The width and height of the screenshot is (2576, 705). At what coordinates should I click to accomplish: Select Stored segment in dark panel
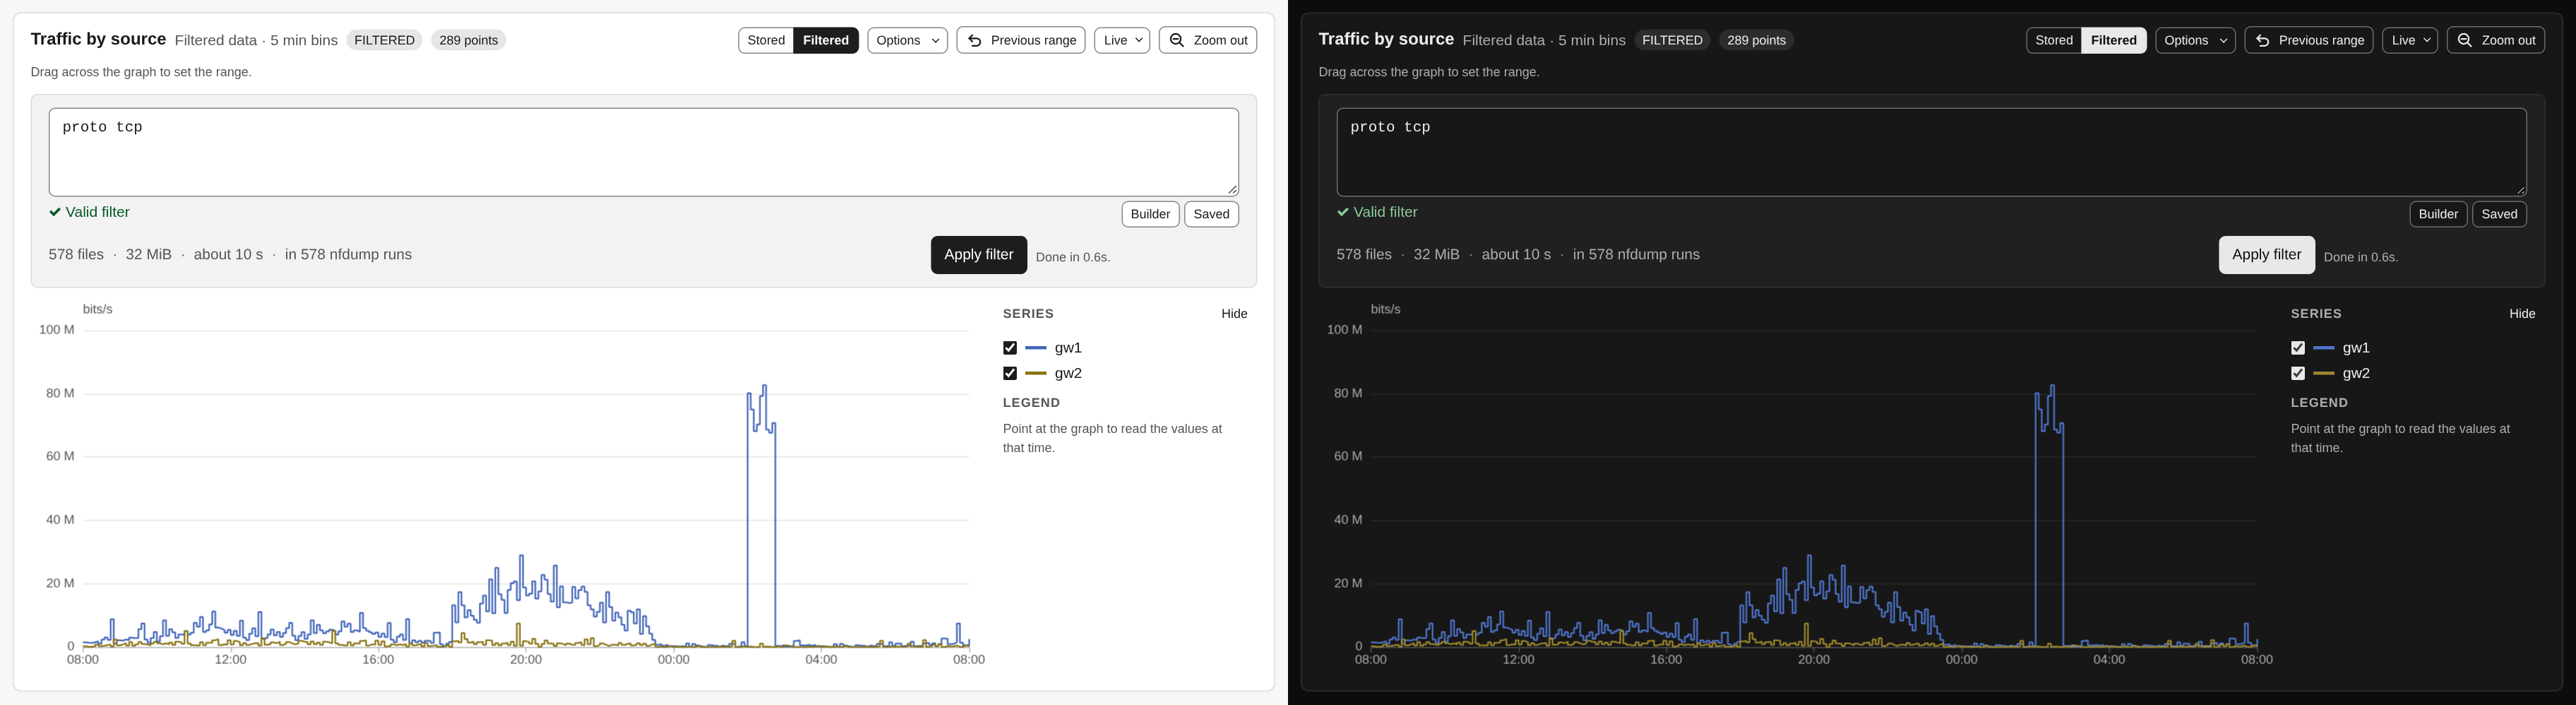(x=2054, y=40)
